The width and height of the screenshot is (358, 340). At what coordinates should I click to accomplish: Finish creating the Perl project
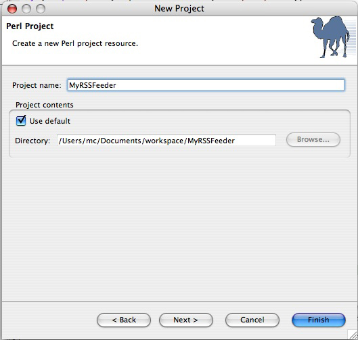point(319,320)
